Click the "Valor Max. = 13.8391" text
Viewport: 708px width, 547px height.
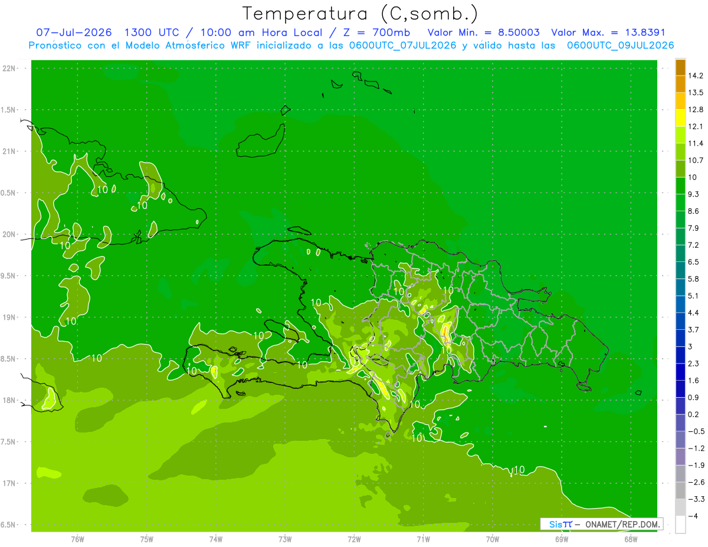608,32
